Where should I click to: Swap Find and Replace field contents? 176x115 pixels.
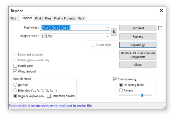114,32
